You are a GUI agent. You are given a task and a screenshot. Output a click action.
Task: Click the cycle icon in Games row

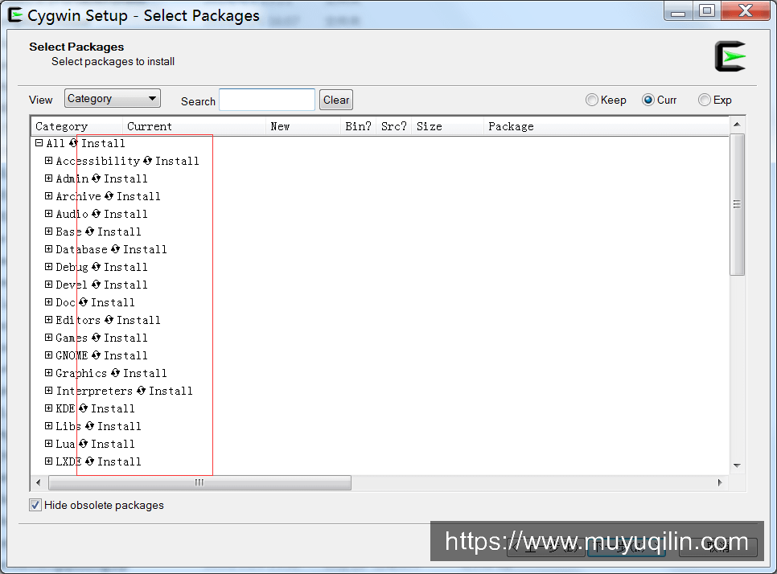97,338
